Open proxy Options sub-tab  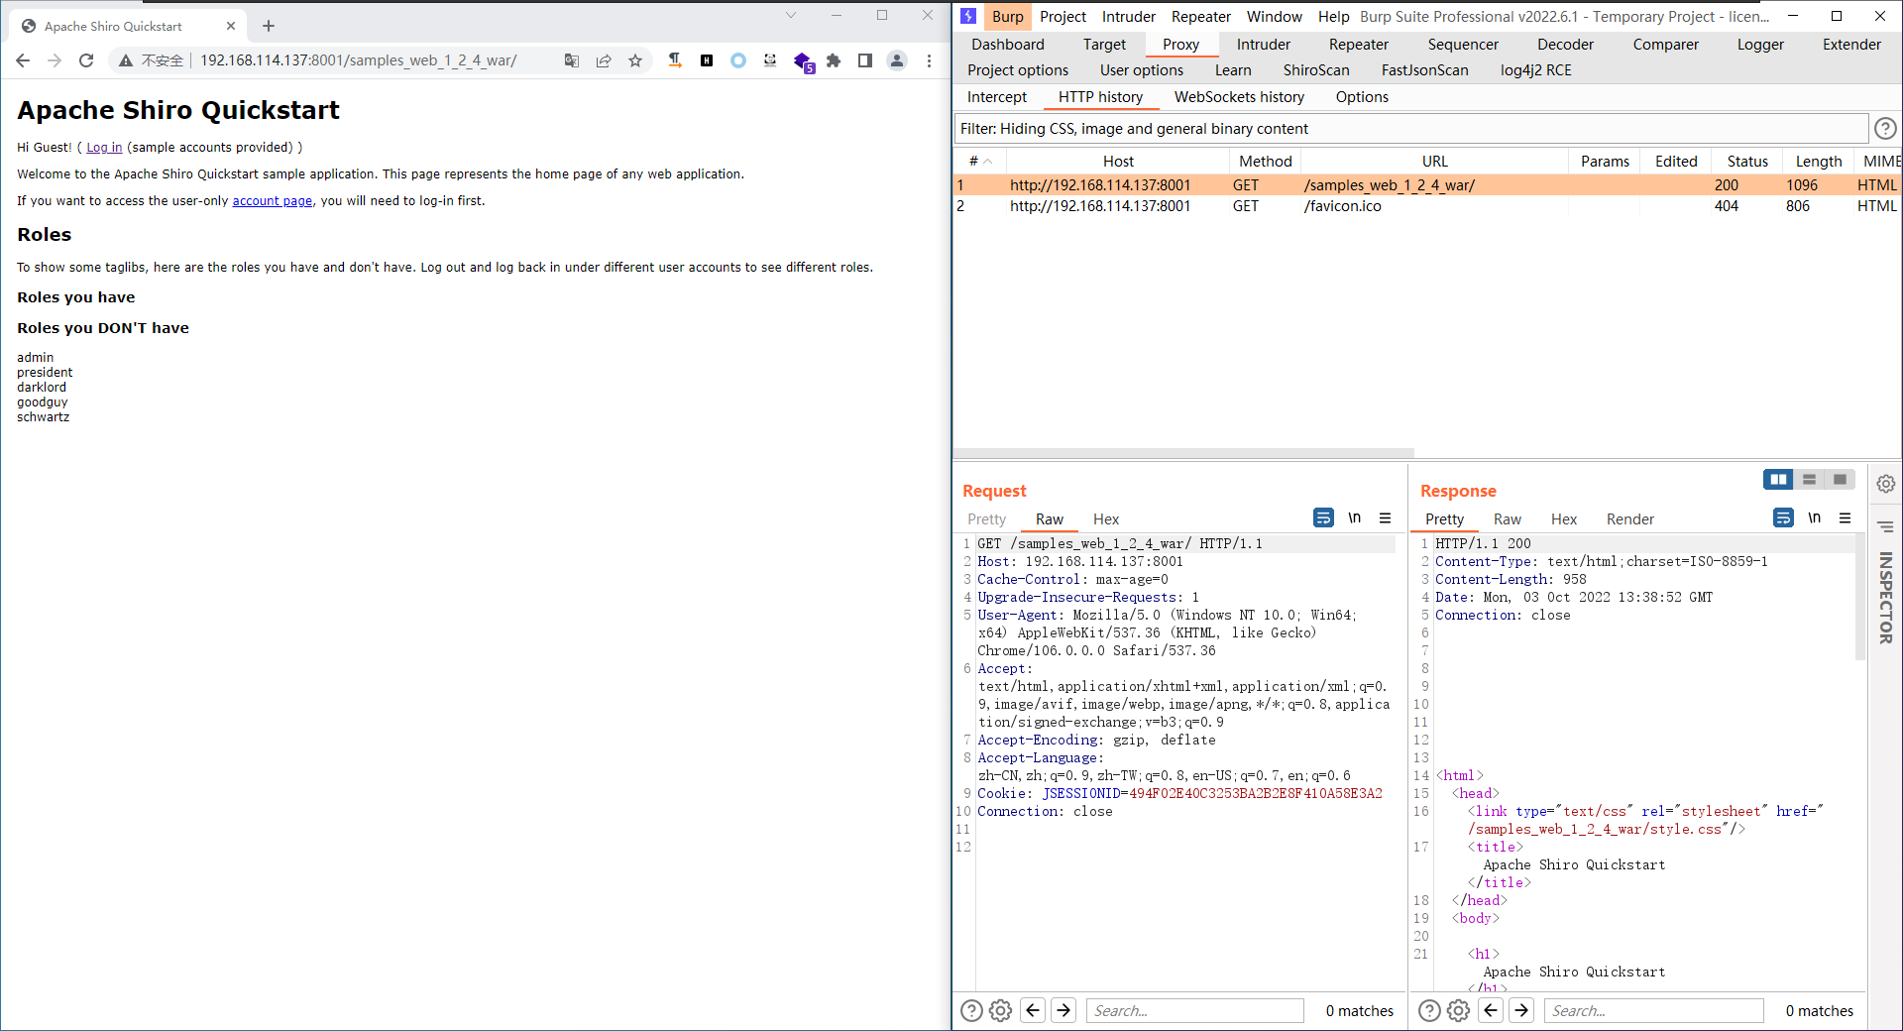click(1362, 96)
